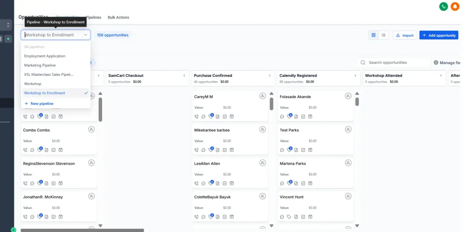Open the green phone dialer icon
The height and width of the screenshot is (232, 464).
point(444,6)
